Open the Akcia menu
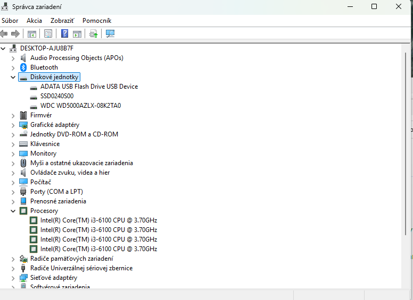The width and height of the screenshot is (413, 300). [34, 20]
